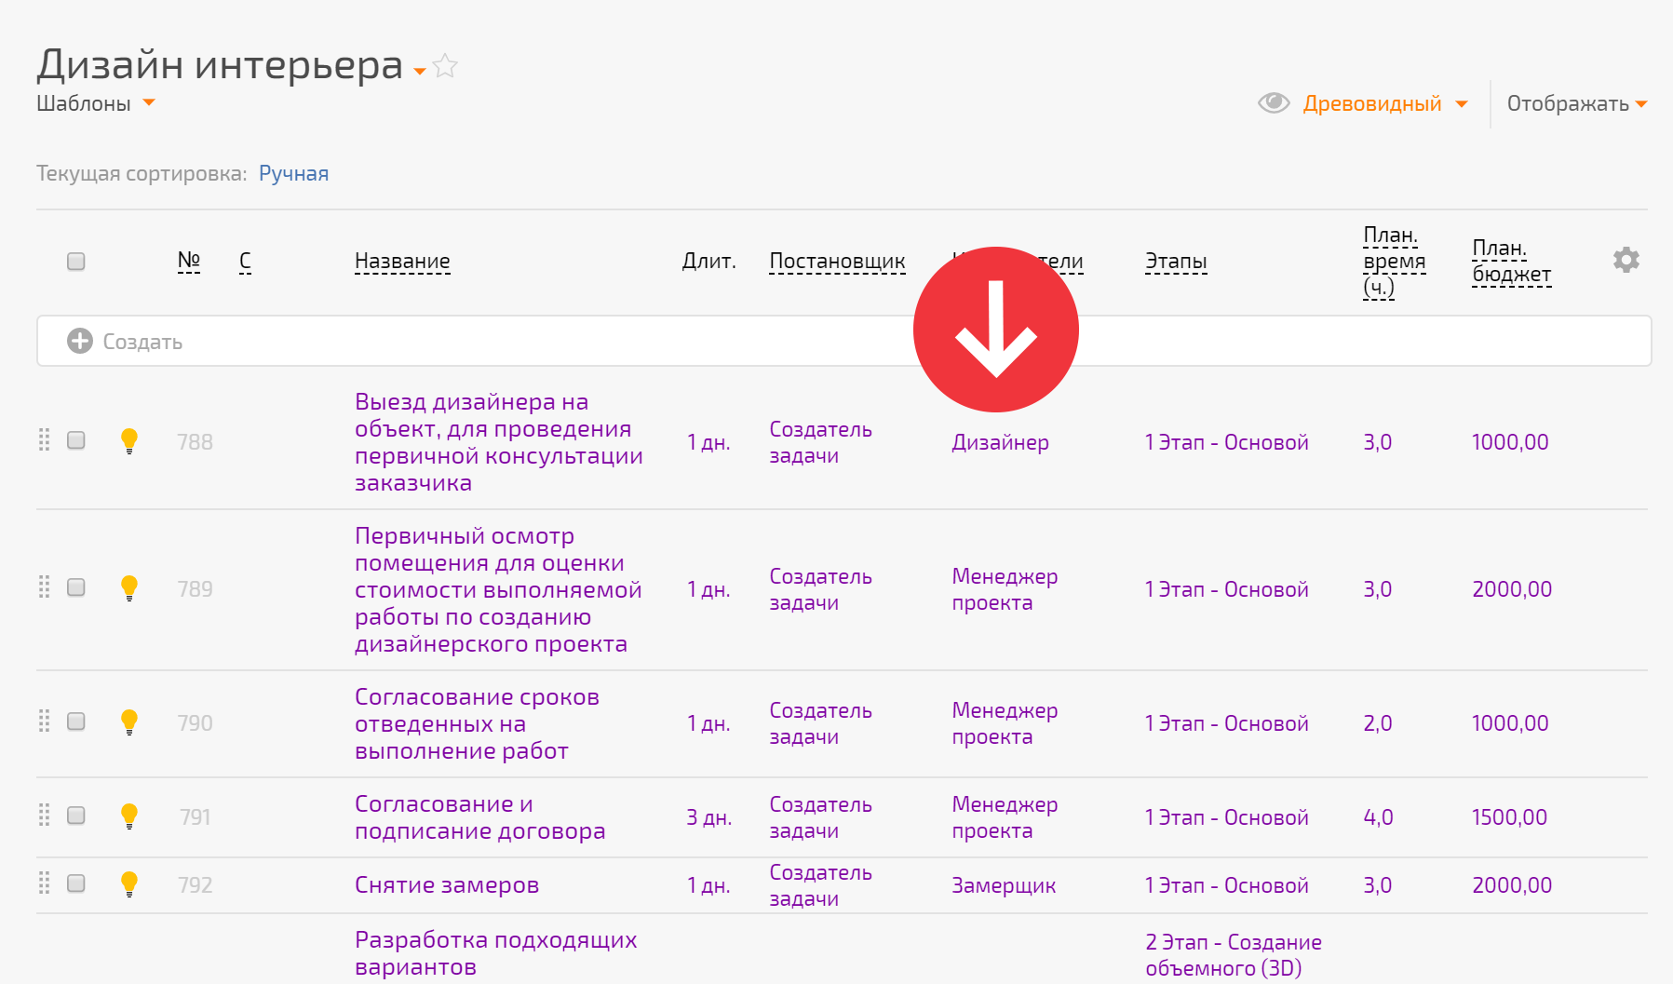Click the plus icon next to Создать
The width and height of the screenshot is (1673, 984).
pyautogui.click(x=80, y=341)
